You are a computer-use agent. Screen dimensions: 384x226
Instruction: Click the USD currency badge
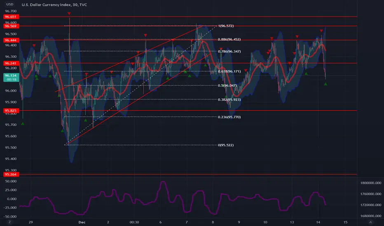10,5
